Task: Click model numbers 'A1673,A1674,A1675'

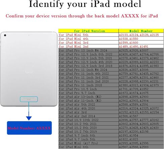Action: coord(134,93)
